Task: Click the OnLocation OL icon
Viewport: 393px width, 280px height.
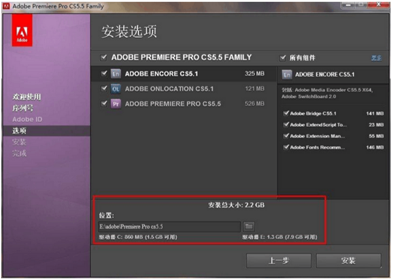Action: 116,89
